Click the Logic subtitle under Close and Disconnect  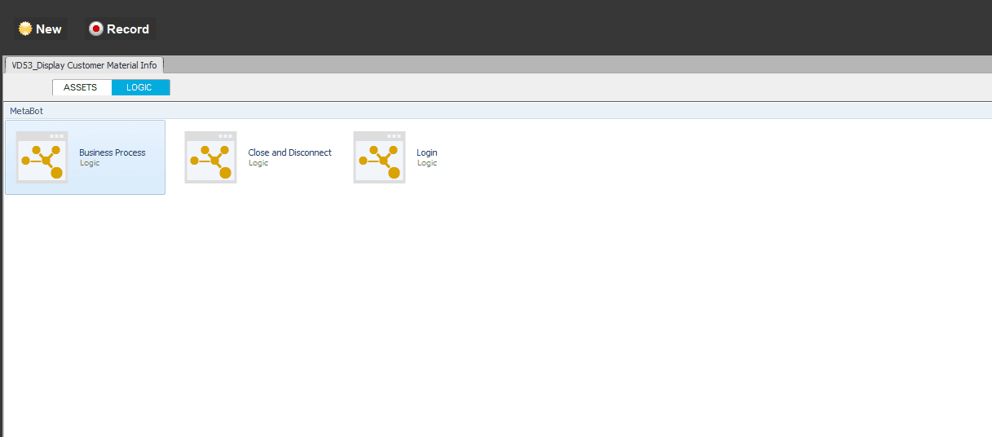(x=258, y=163)
